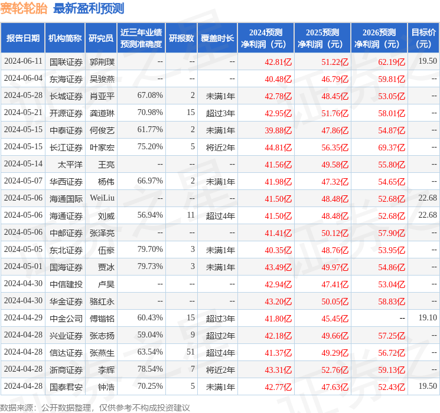Select the 67.08% accuracy value
Image resolution: width=440 pixels, height=413 pixels.
click(150, 96)
